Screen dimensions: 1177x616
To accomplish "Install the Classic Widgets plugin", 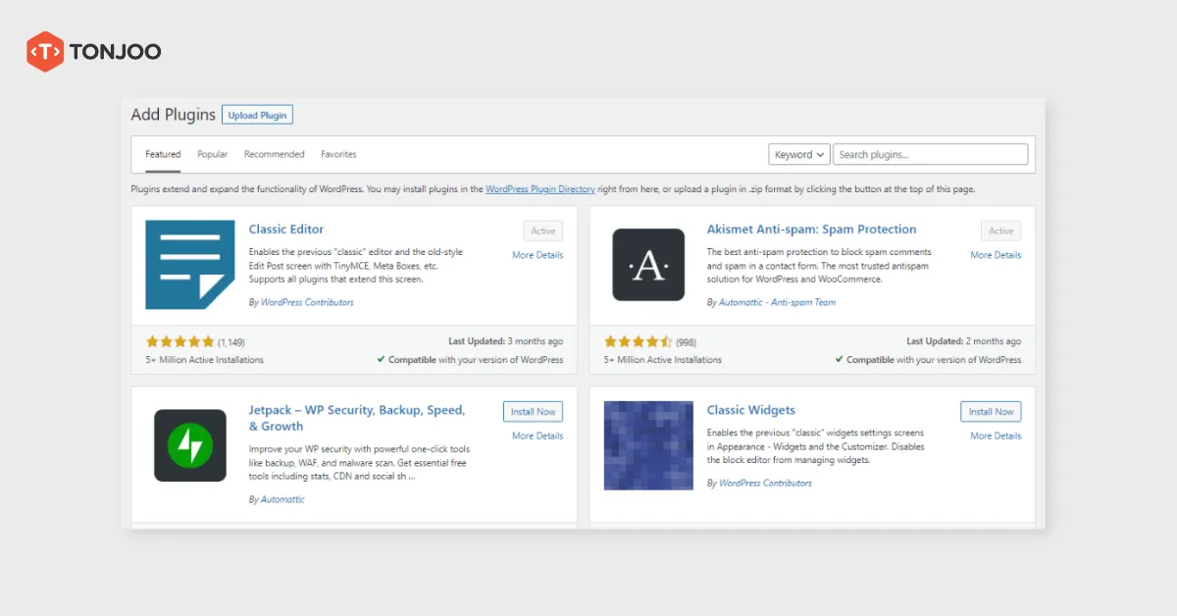I will 991,411.
